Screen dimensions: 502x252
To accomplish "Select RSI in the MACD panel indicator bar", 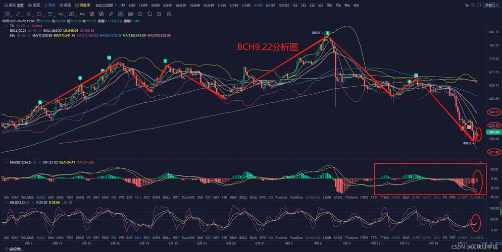I will pos(114,198).
